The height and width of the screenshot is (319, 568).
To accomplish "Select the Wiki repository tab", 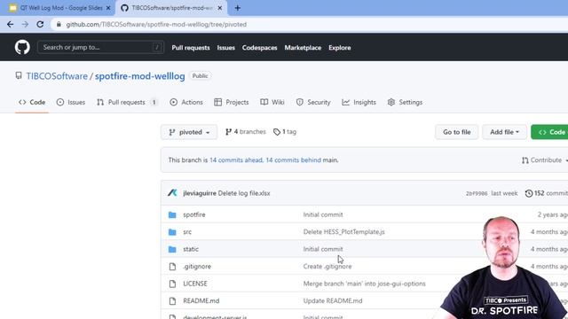I will click(x=272, y=103).
